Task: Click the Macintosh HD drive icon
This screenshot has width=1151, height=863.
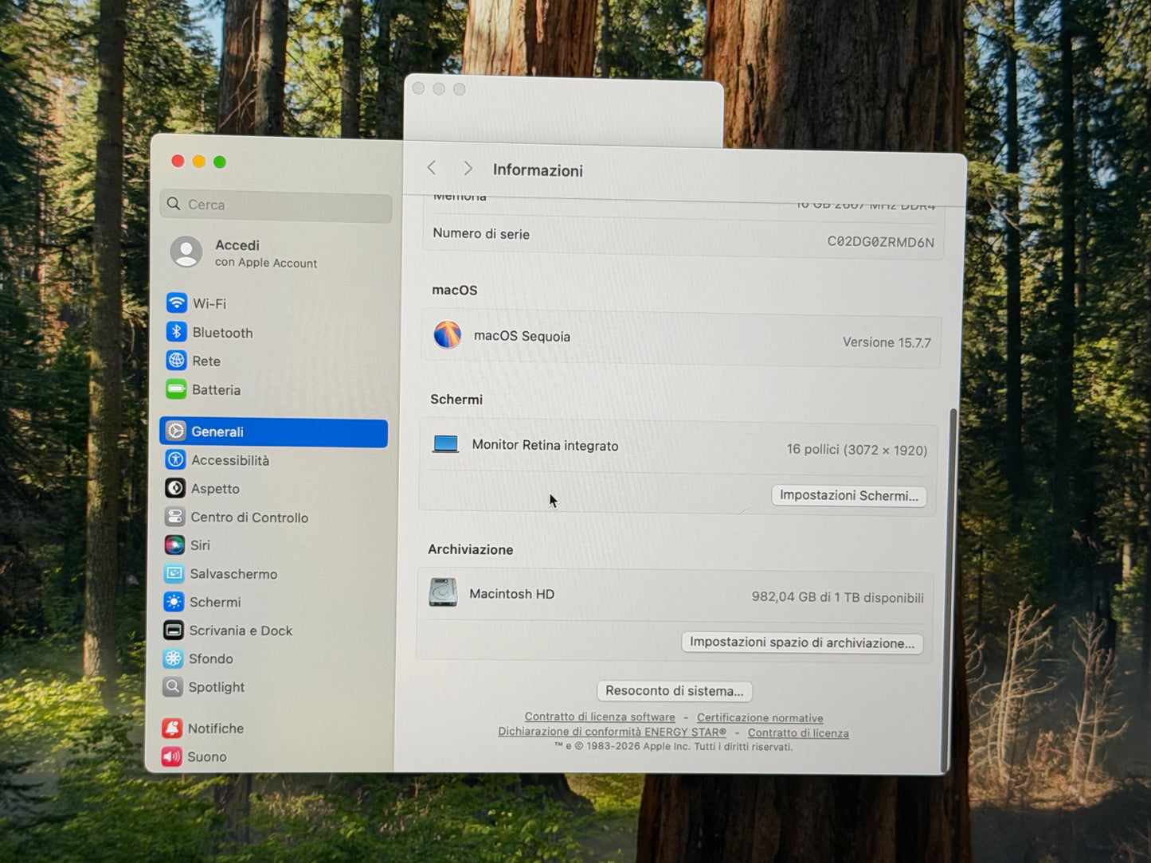Action: (443, 592)
